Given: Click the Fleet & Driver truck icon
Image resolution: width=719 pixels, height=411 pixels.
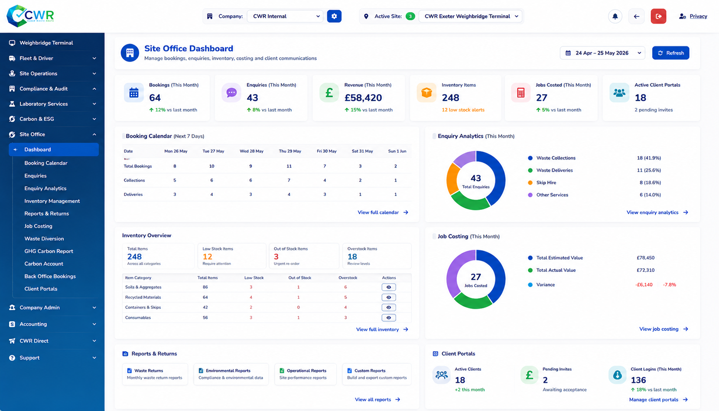Looking at the screenshot, I should click(x=12, y=58).
